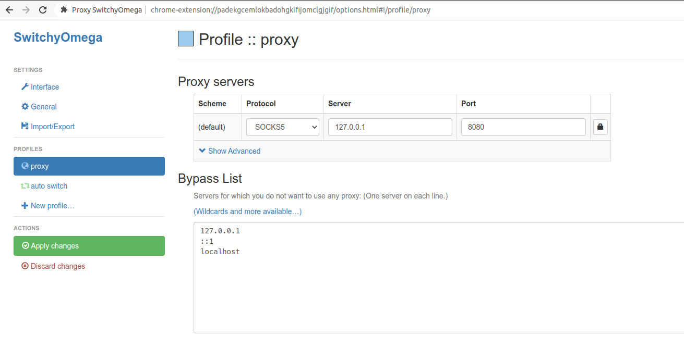Click the Profile :: proxy heading
Screen dimensions: 684x361
click(249, 40)
